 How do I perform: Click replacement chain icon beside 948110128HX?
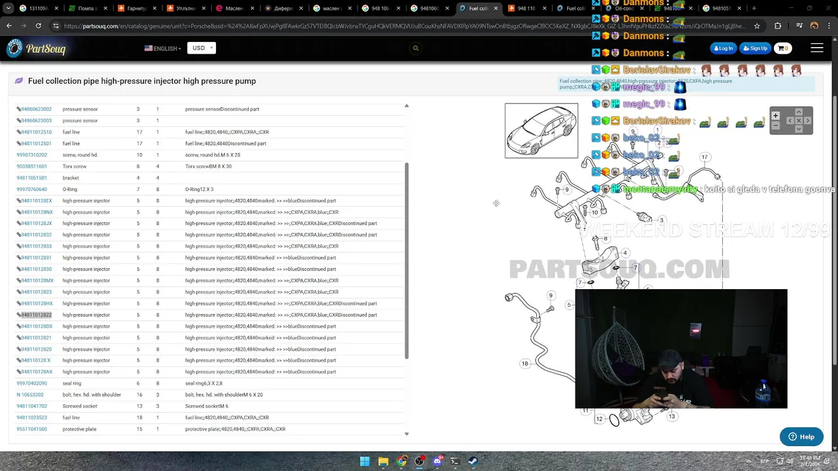[x=19, y=304]
